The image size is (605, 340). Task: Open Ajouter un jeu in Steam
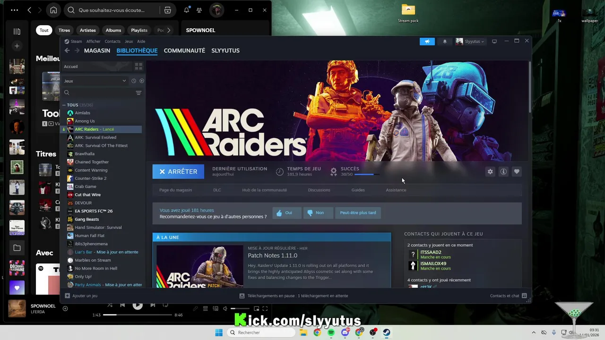(x=81, y=296)
